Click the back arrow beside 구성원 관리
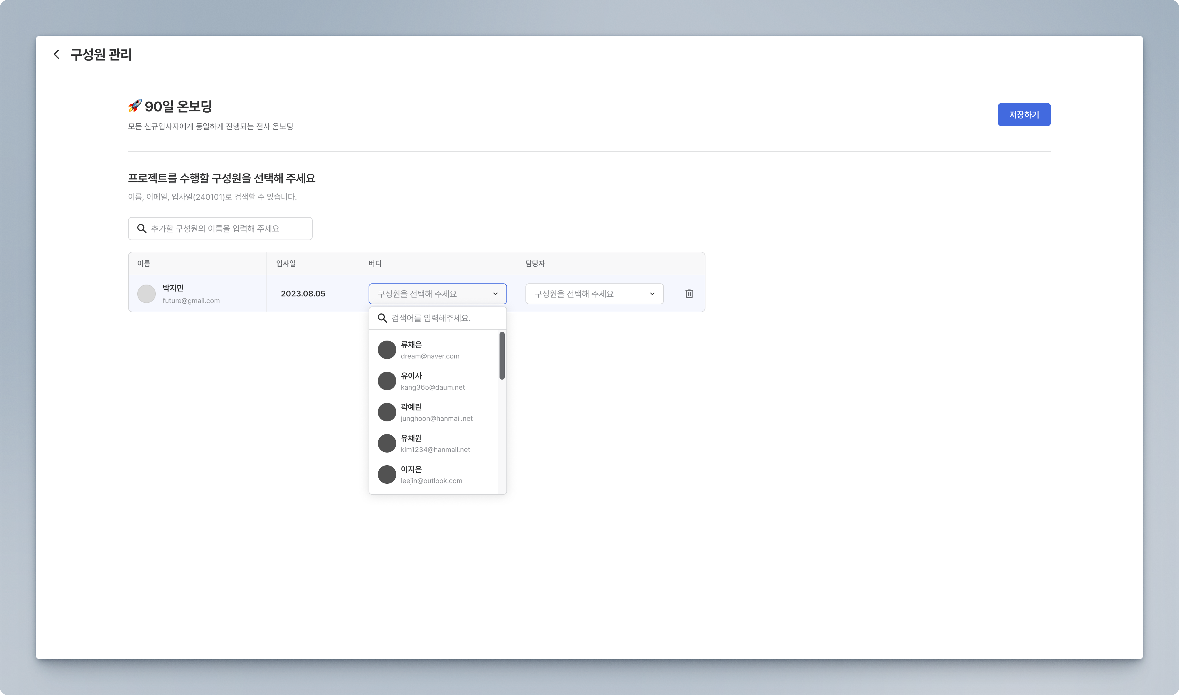1179x695 pixels. (x=56, y=54)
